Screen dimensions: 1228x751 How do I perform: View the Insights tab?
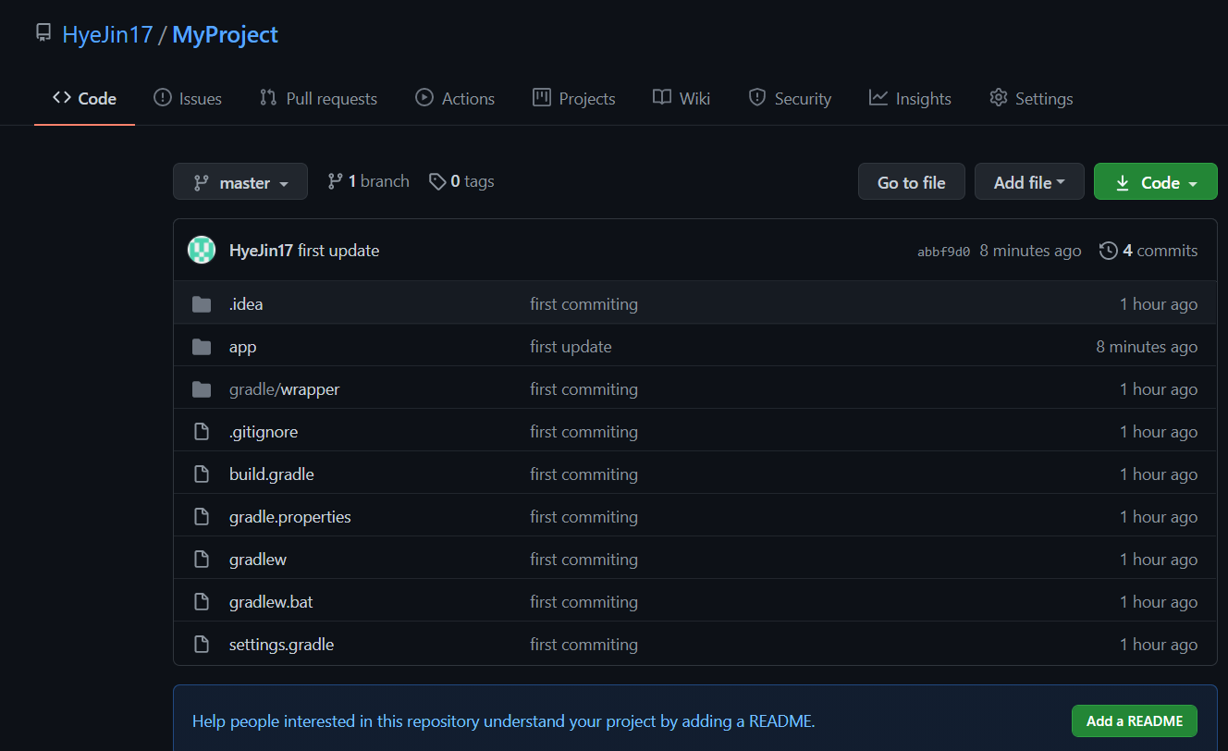pos(910,98)
